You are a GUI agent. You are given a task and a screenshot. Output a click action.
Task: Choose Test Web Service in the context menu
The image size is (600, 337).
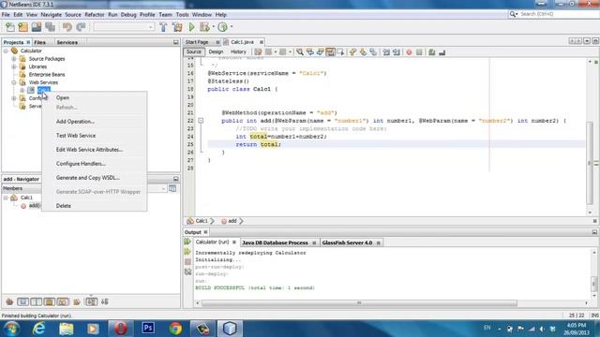[x=94, y=136]
